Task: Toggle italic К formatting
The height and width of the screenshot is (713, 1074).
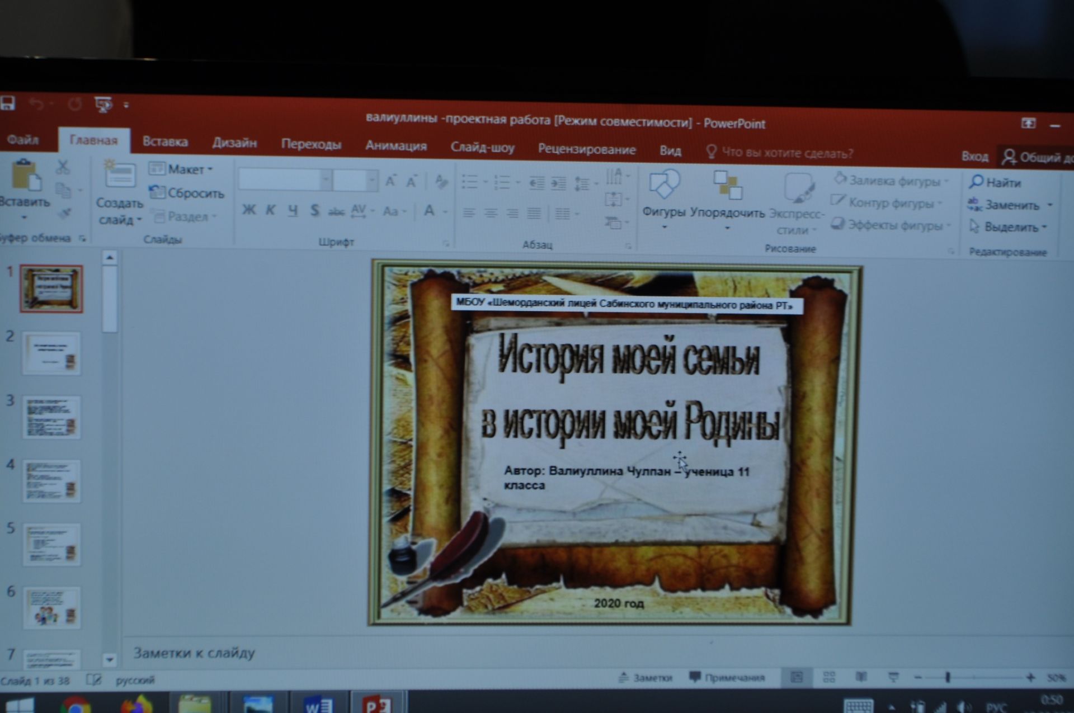Action: click(x=271, y=210)
